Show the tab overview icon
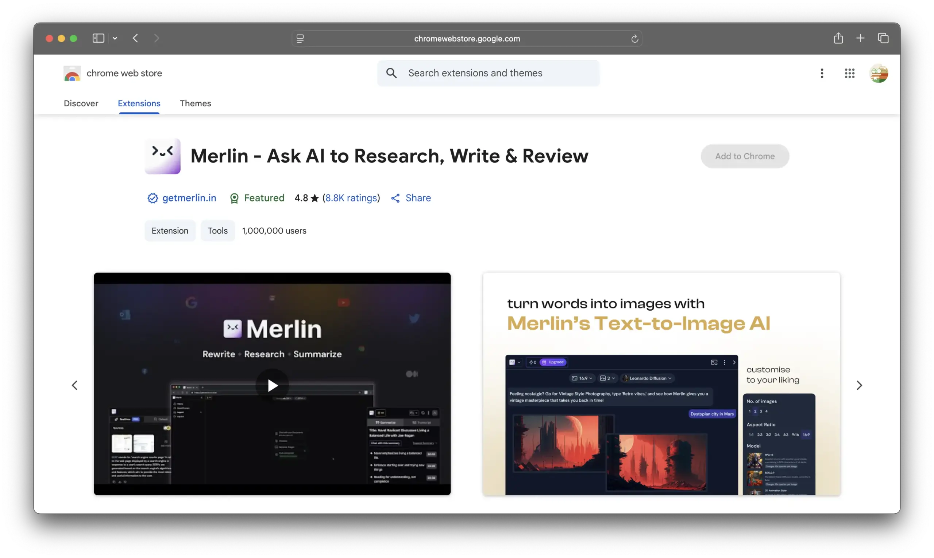Image resolution: width=934 pixels, height=558 pixels. [x=883, y=38]
